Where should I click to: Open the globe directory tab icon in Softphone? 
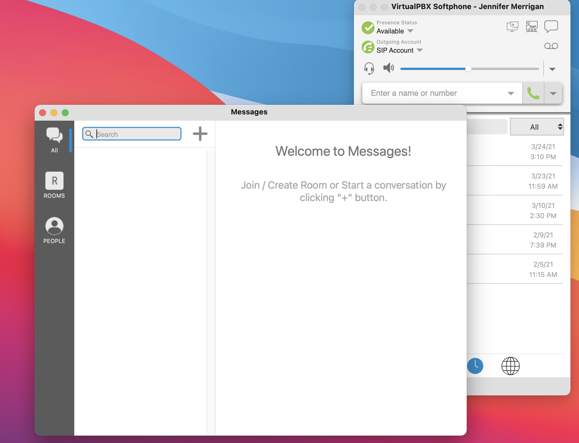click(x=510, y=366)
